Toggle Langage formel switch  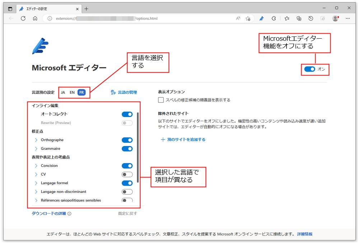pos(127,183)
